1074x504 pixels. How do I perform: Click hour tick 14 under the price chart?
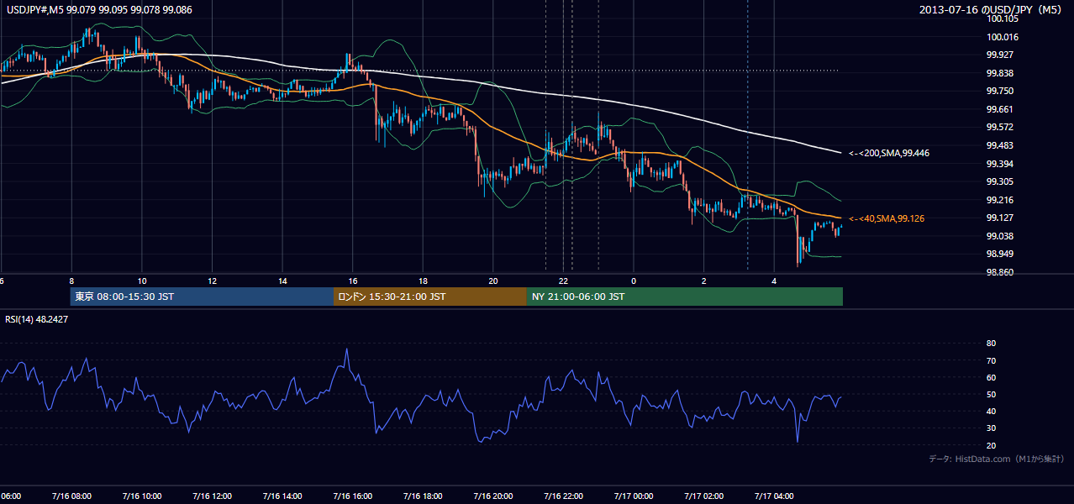(282, 281)
